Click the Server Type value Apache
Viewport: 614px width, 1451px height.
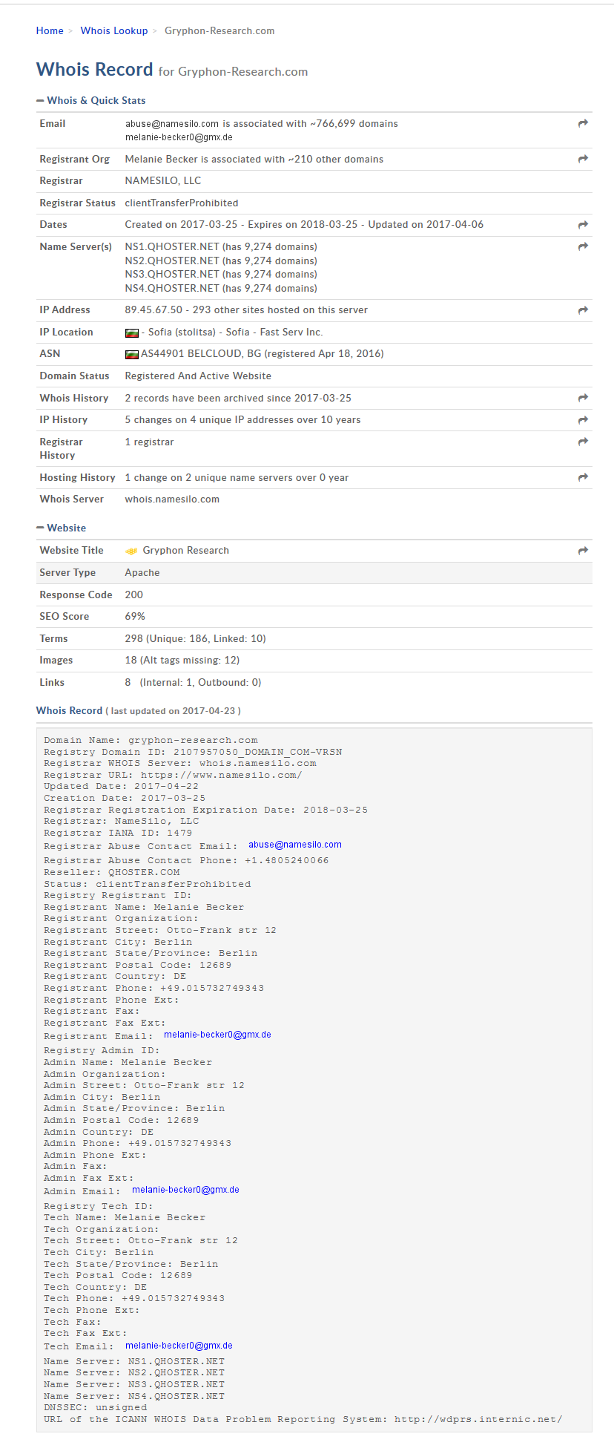[x=142, y=572]
